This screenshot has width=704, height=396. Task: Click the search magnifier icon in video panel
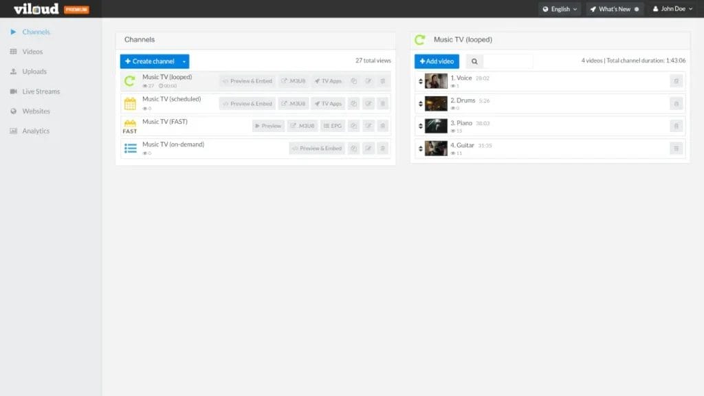coord(474,61)
